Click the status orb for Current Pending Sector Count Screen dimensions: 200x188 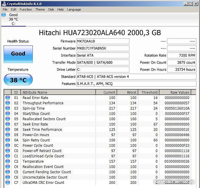pos(8,172)
